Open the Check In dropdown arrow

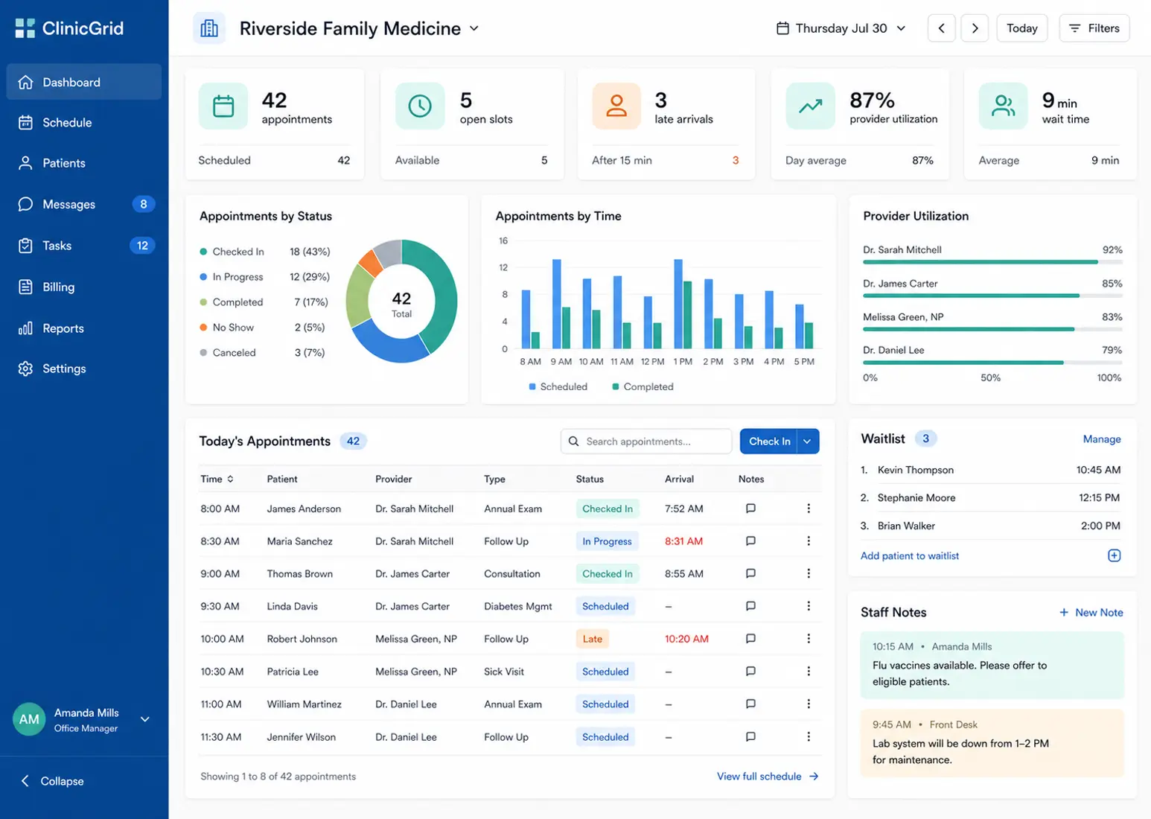(808, 442)
